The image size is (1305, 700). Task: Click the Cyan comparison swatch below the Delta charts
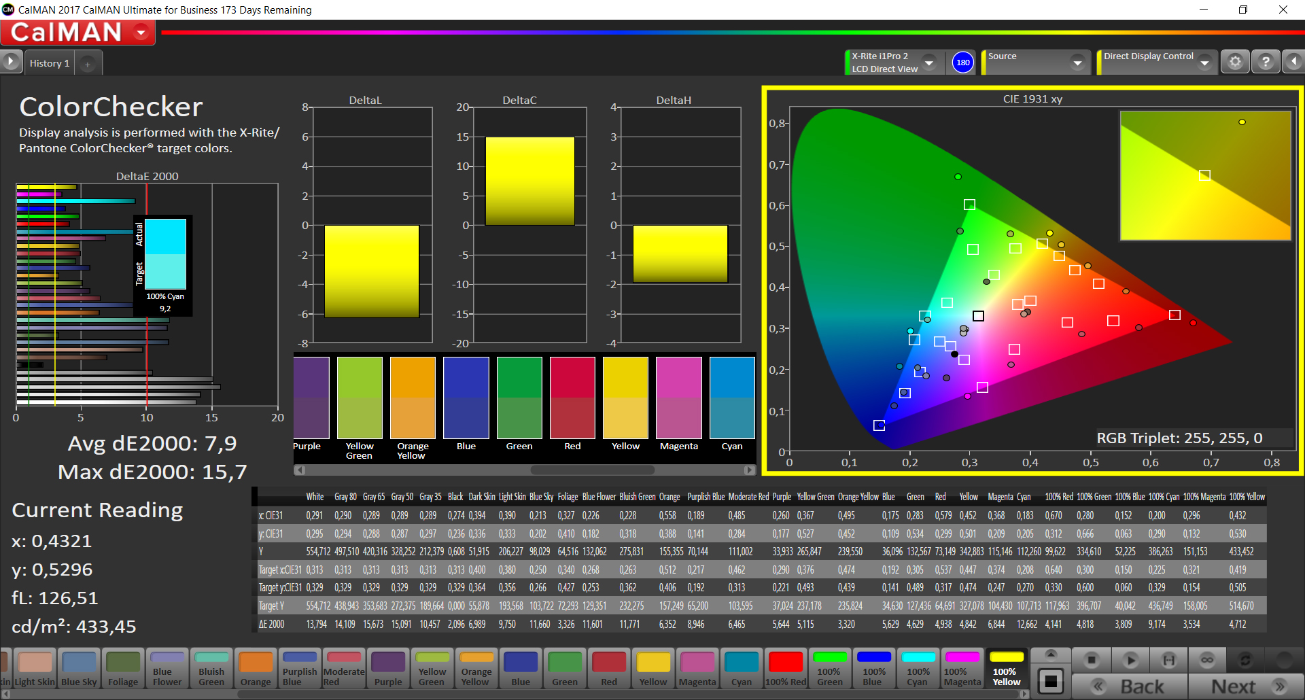point(732,398)
